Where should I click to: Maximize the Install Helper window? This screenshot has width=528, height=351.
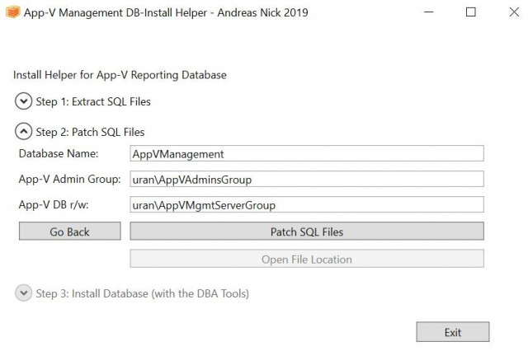(471, 12)
